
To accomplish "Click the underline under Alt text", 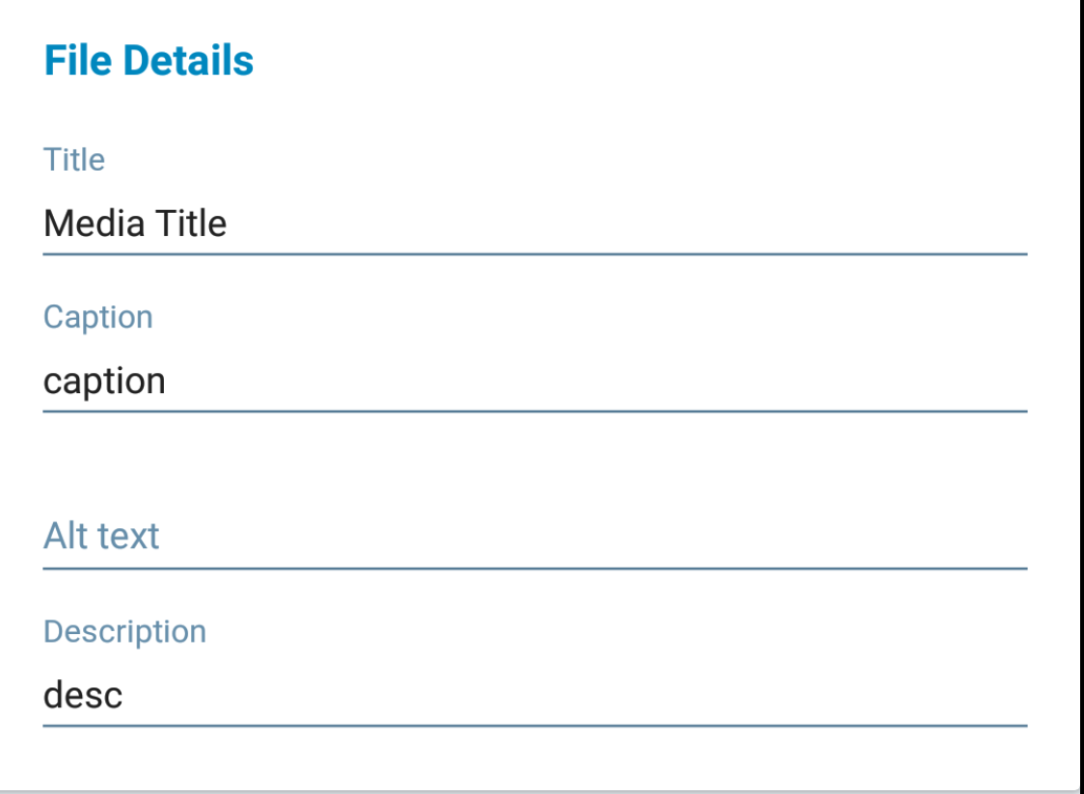I will pyautogui.click(x=534, y=569).
